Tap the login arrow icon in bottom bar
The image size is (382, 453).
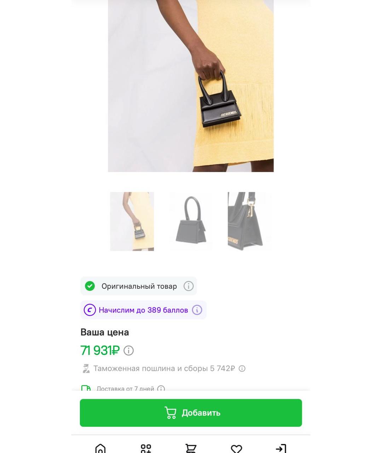[281, 449]
